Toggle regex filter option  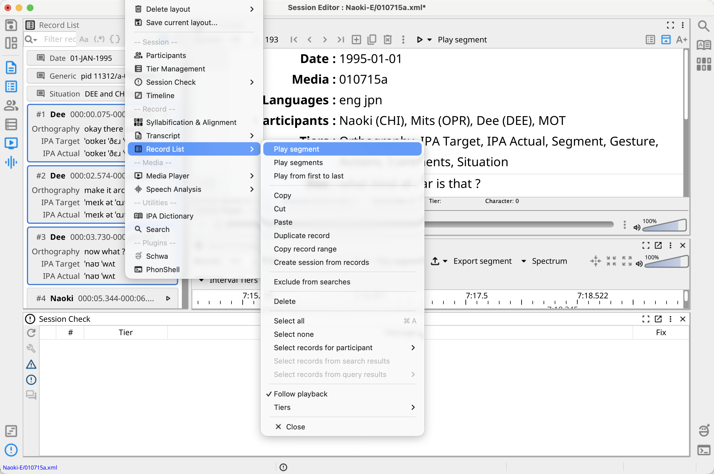click(99, 39)
